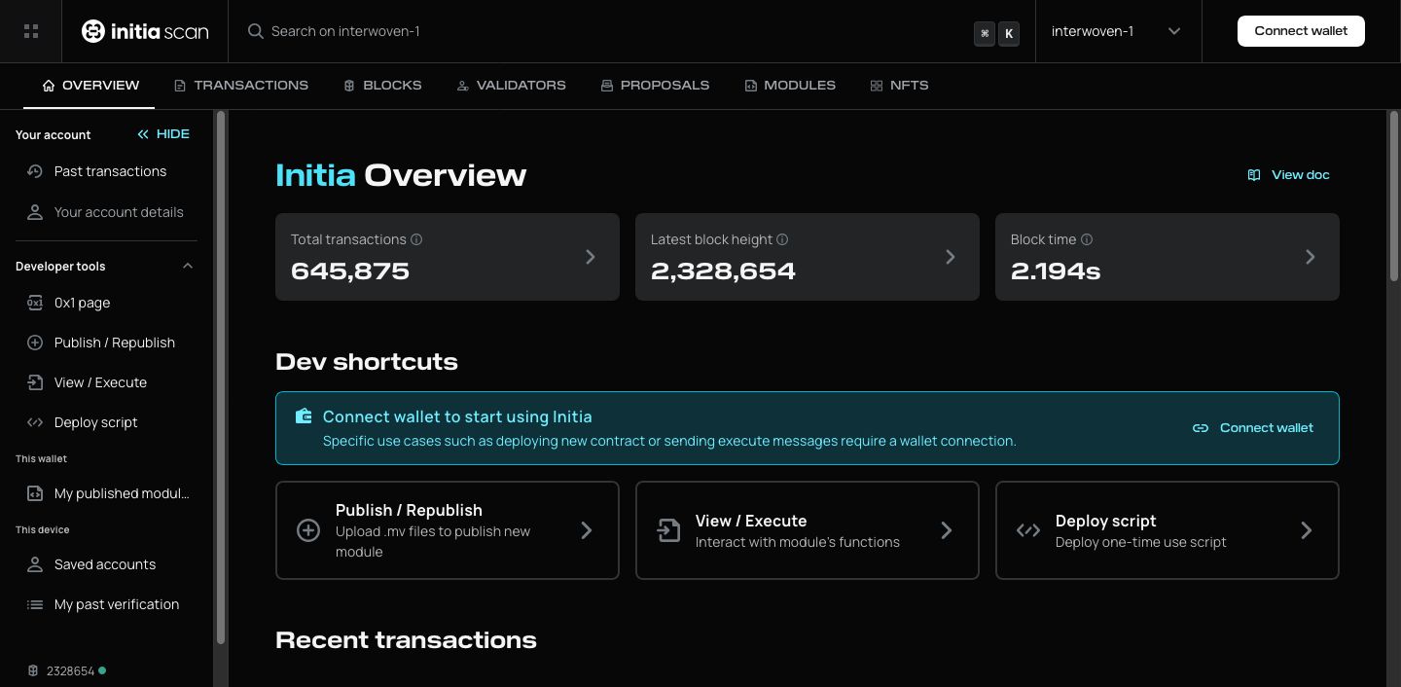This screenshot has width=1401, height=687.
Task: Click the sidebar vertical scrollbar
Action: (221, 380)
